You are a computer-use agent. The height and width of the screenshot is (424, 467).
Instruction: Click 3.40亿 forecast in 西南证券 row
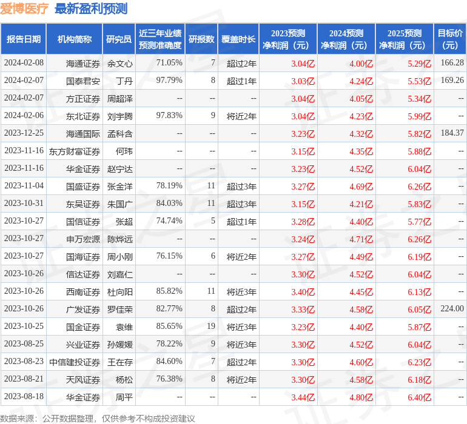tap(303, 291)
